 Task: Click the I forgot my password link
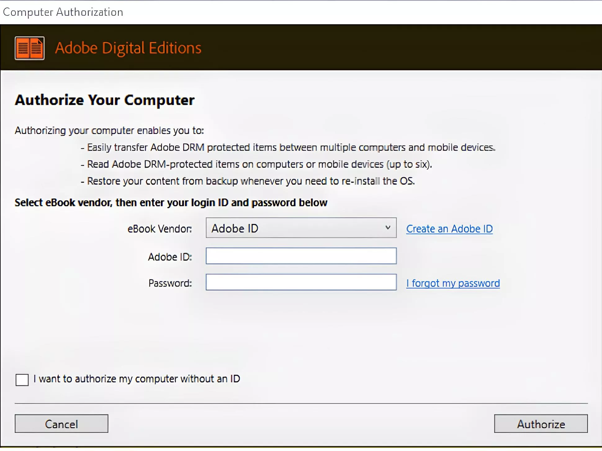pos(453,283)
